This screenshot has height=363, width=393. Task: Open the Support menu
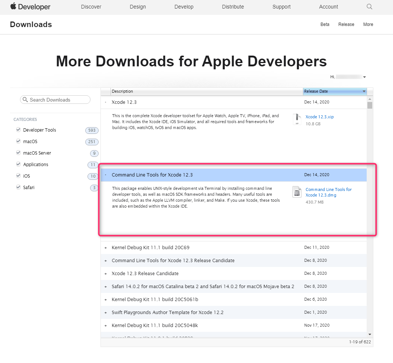281,7
